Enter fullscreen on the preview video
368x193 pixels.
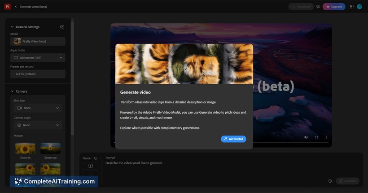click(x=316, y=137)
